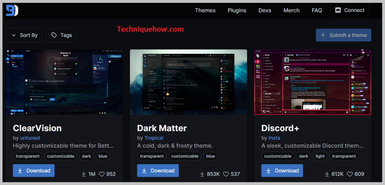
Task: Go to the Devs page
Action: pyautogui.click(x=265, y=10)
